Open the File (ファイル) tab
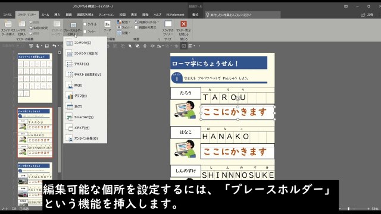 [7, 15]
